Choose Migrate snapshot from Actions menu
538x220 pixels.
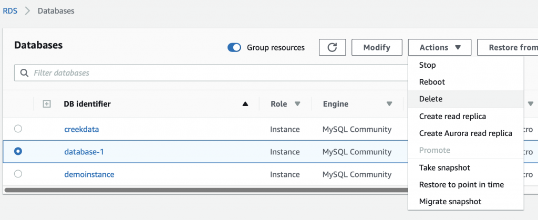465,202
